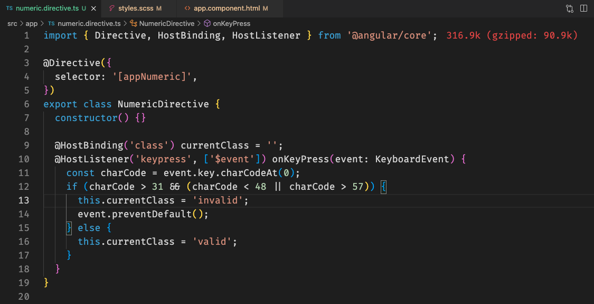Switch to the styles.scss tab

[137, 9]
